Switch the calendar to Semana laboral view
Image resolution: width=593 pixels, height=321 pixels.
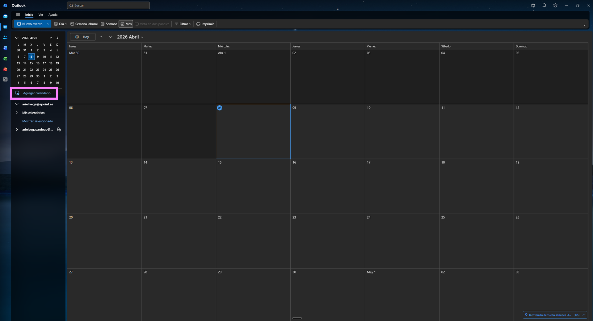click(x=84, y=24)
